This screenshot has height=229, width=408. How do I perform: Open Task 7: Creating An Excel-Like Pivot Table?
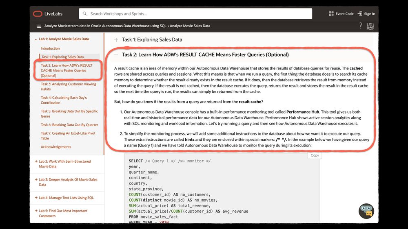68,135
